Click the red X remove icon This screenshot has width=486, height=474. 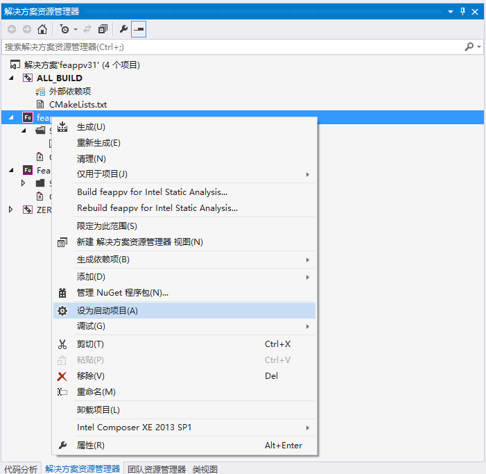coord(62,376)
